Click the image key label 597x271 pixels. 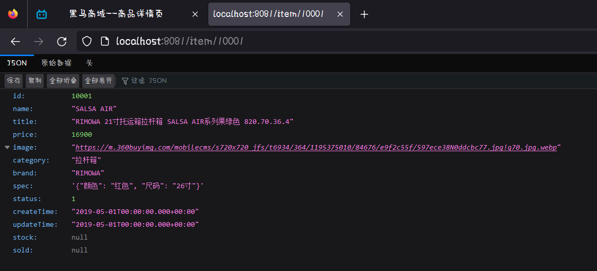pyautogui.click(x=25, y=147)
